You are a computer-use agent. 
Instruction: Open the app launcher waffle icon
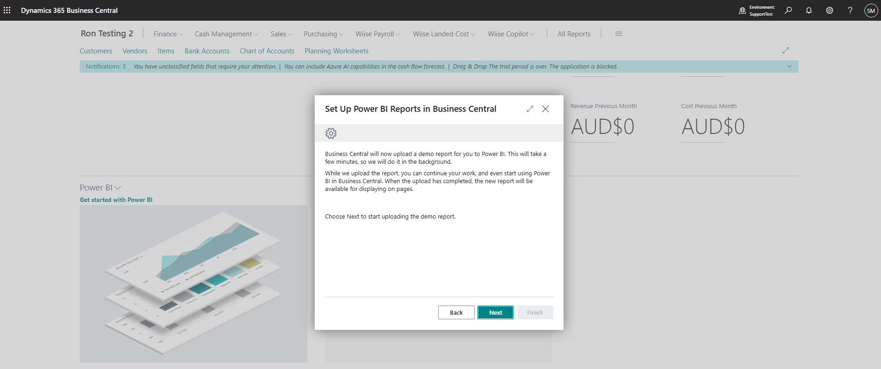tap(7, 10)
